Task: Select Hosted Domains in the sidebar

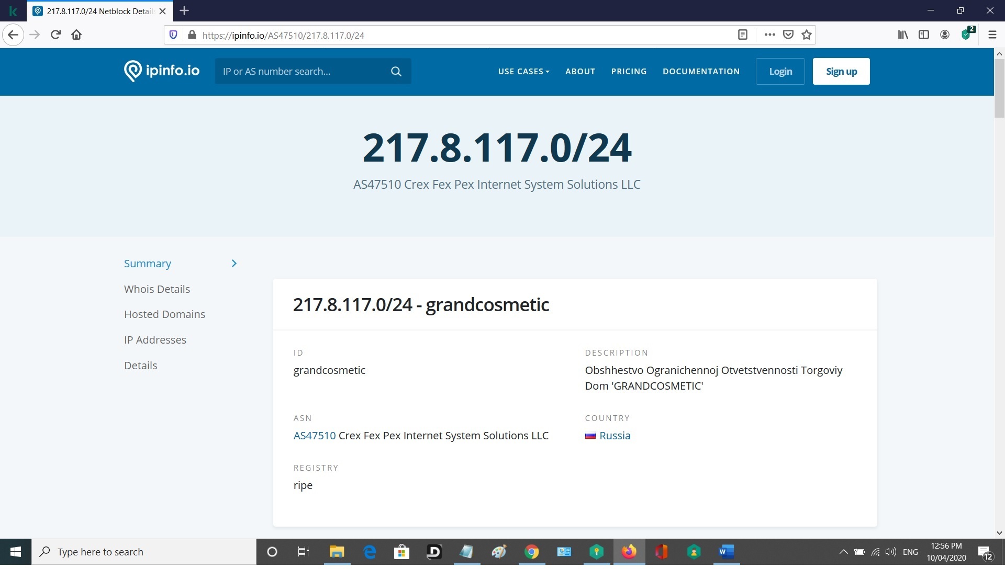Action: [x=164, y=314]
